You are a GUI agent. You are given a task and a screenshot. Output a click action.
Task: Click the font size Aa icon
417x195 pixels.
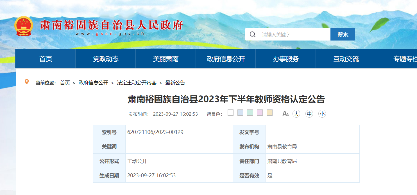285,114
